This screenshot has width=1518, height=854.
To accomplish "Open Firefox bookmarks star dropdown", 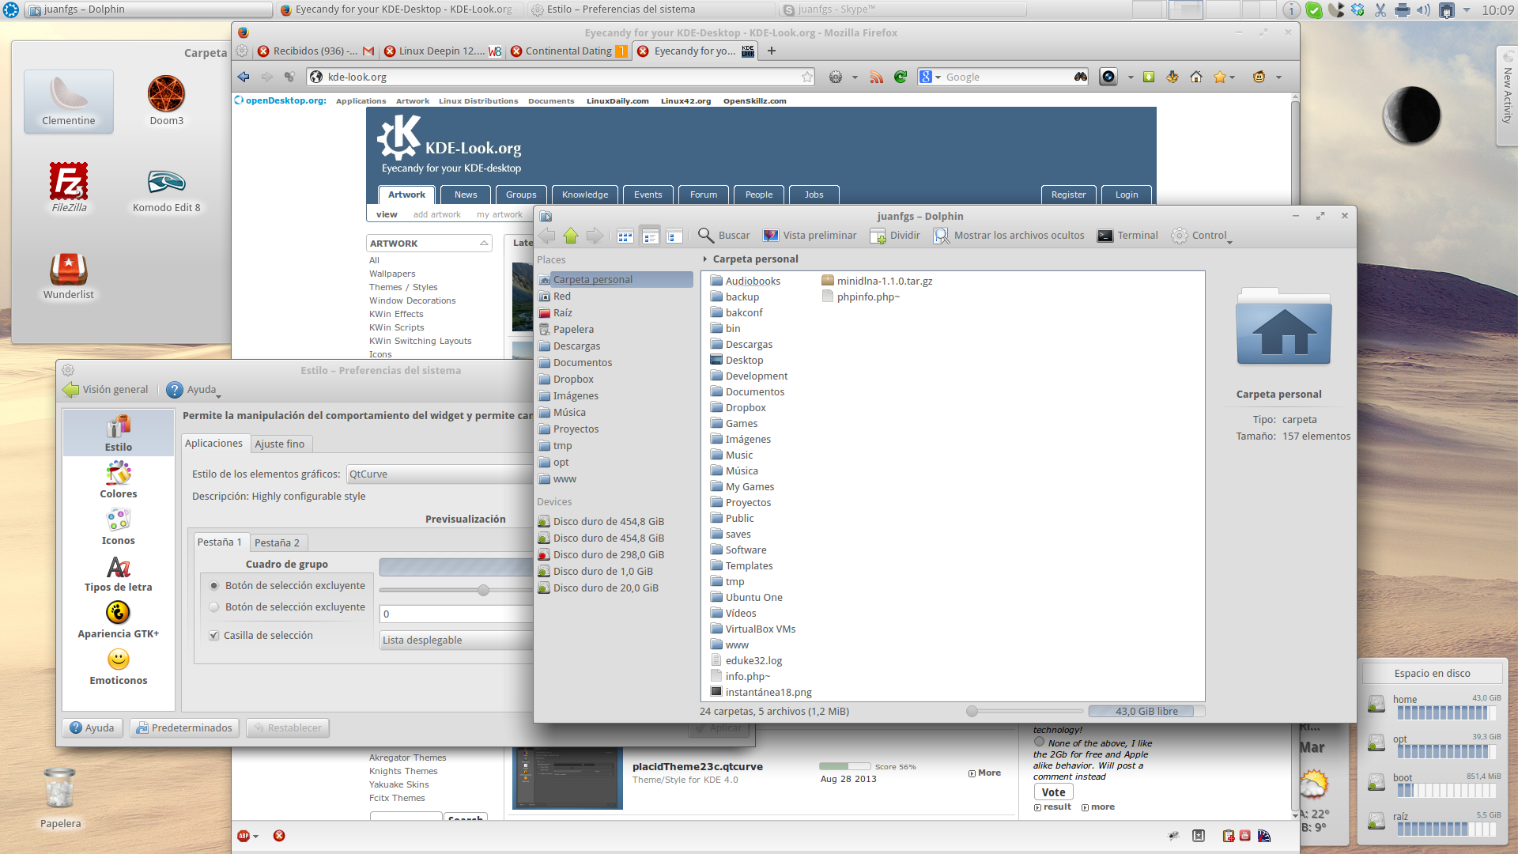I will point(1231,77).
